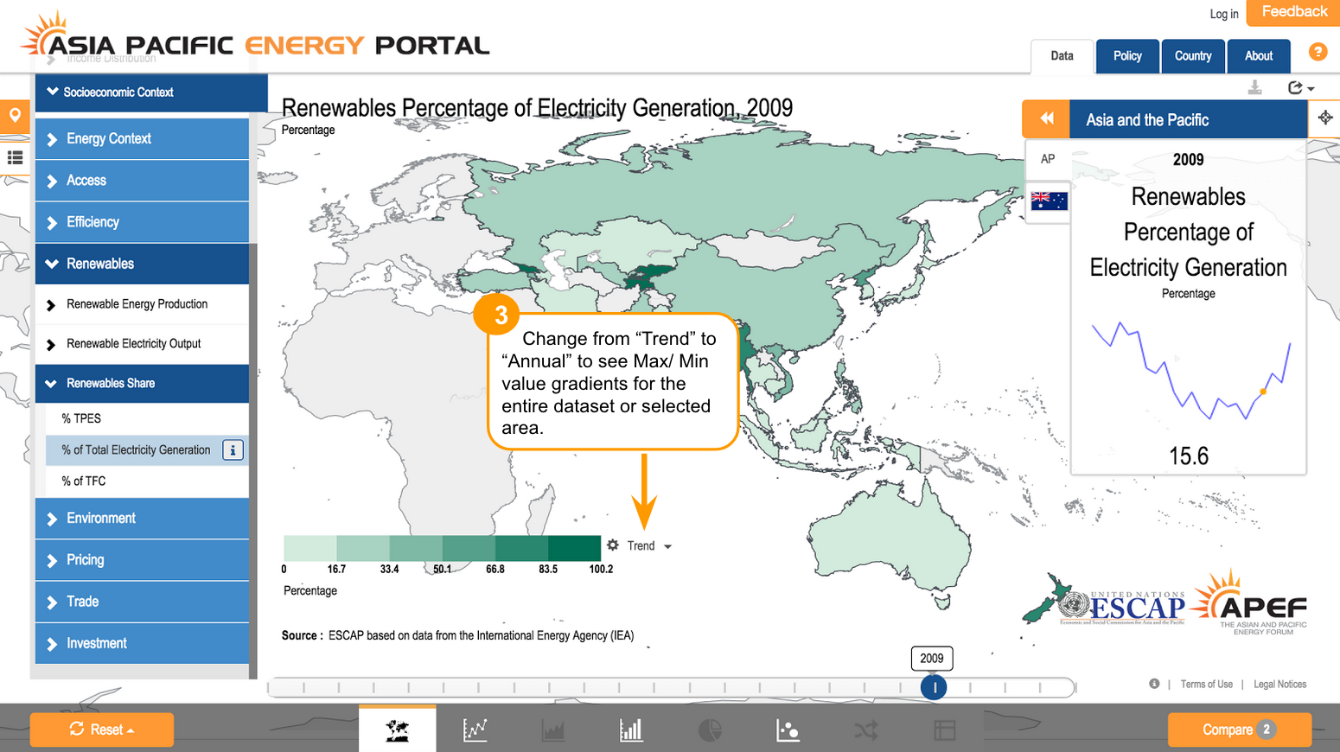Click the orange help question mark icon
The image size is (1340, 752).
pos(1318,52)
